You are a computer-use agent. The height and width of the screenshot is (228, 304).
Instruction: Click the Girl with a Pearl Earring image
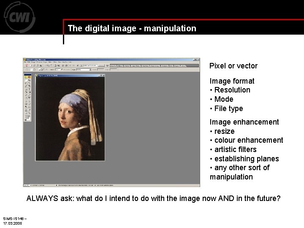pos(70,119)
